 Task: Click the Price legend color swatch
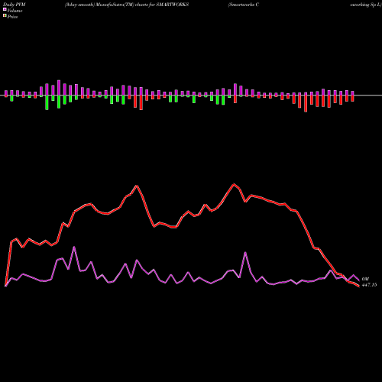pyautogui.click(x=5, y=16)
